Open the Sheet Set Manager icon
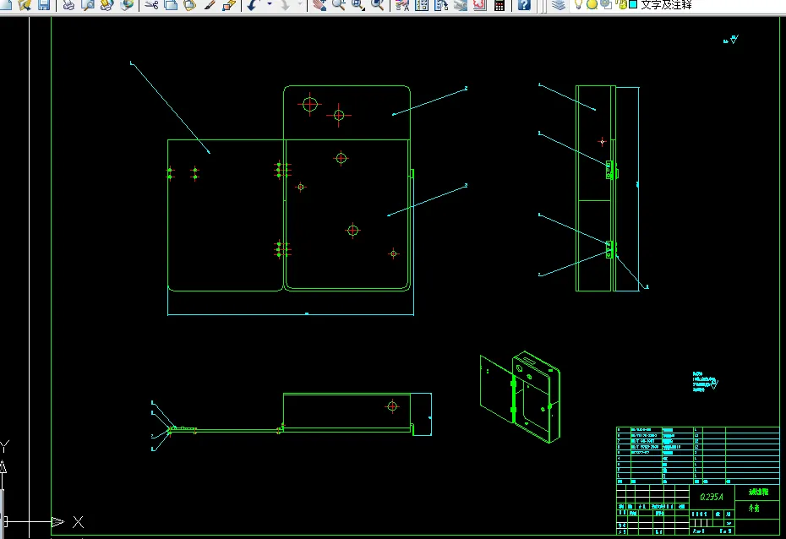This screenshot has height=539, width=786. (x=460, y=5)
